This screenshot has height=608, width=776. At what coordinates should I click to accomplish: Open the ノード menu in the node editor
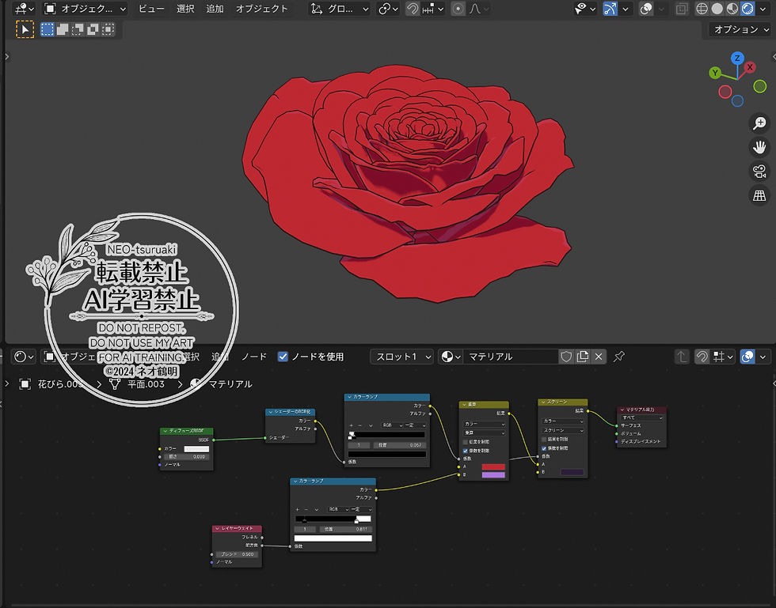point(254,357)
